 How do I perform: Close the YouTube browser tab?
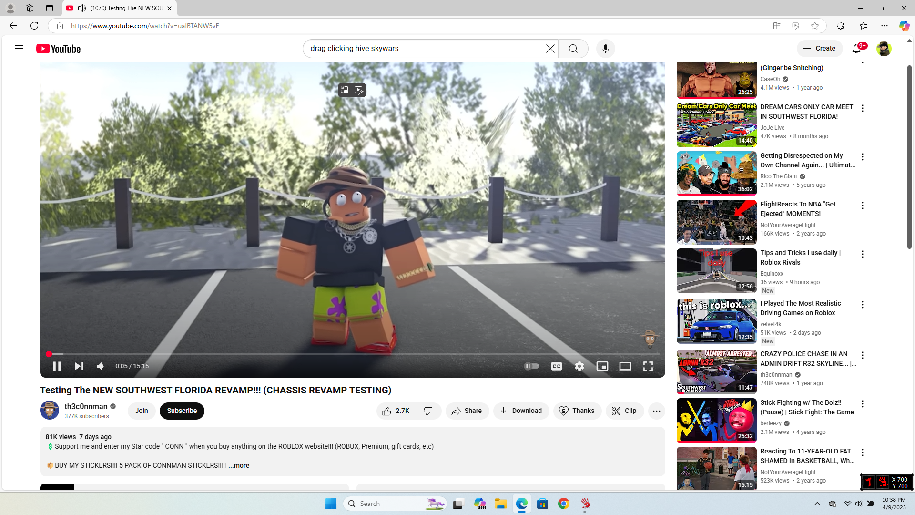[169, 8]
